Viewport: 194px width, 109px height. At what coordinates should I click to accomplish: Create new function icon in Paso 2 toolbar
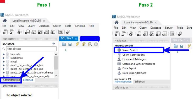pyautogui.click(x=165, y=34)
